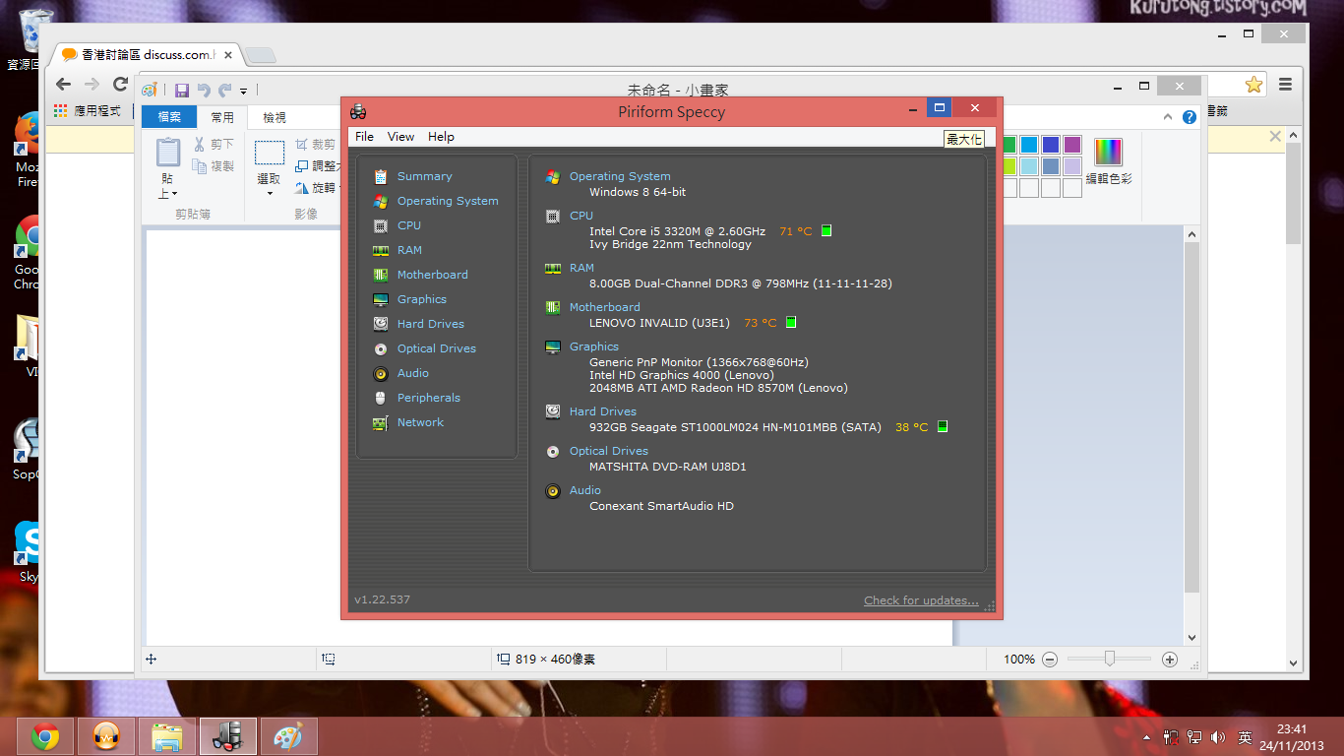This screenshot has width=1344, height=756.
Task: Click the Speccy icon in the taskbar
Action: click(228, 736)
